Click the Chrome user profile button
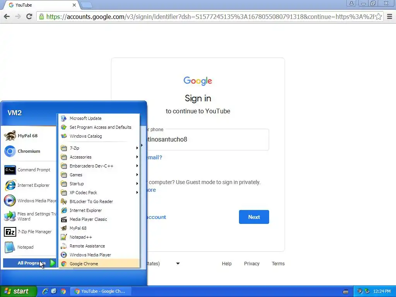The height and width of the screenshot is (297, 396). [351, 3]
